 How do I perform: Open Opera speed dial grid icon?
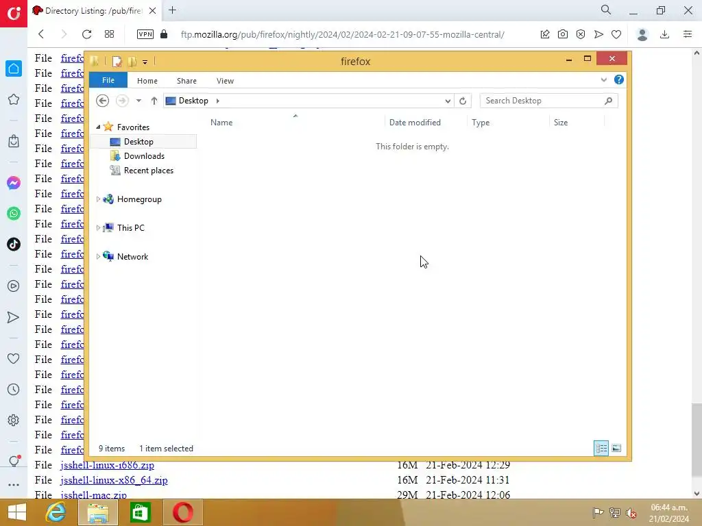coord(109,34)
